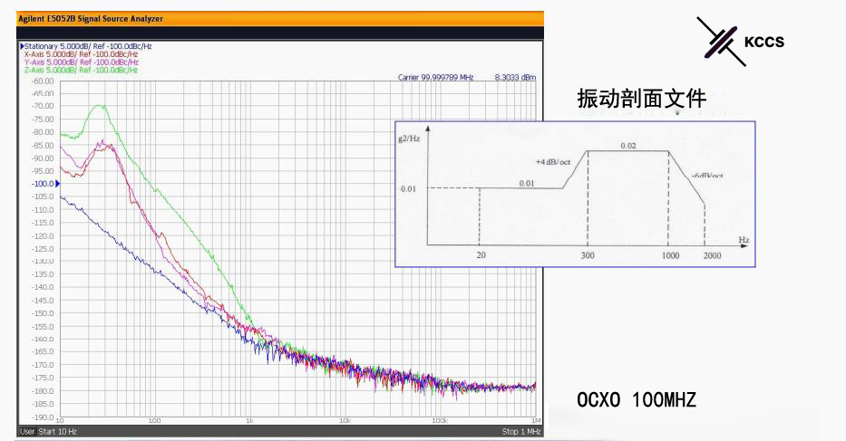Screen dimensions: 846x441
Task: Click the -120.0 y-axis label
Action: point(44,235)
